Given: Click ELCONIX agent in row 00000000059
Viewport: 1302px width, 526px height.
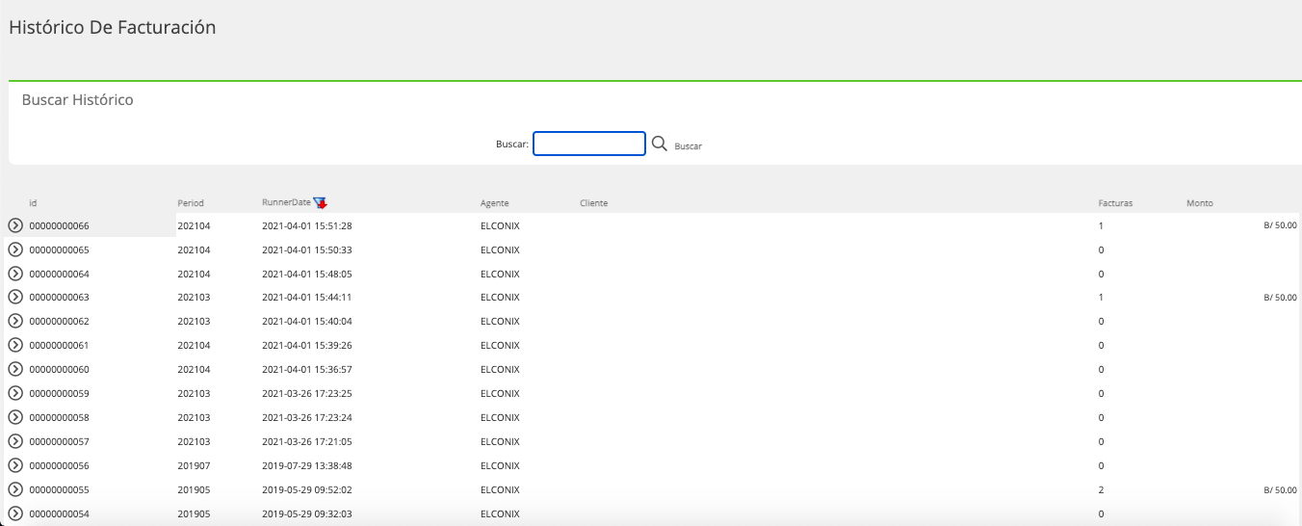Looking at the screenshot, I should coord(500,393).
